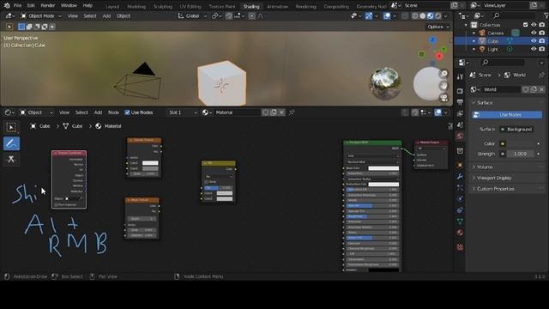
Task: Open the Object Mode dropdown
Action: click(x=41, y=16)
